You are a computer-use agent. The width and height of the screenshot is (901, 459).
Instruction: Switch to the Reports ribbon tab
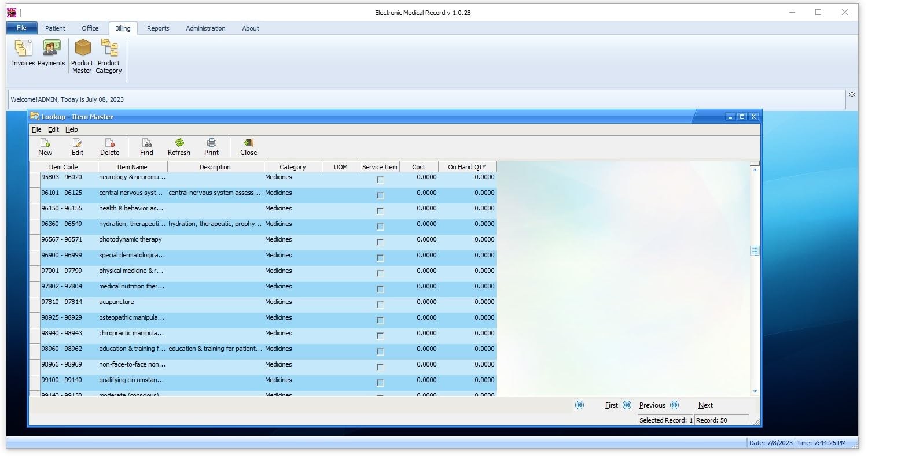coord(158,28)
